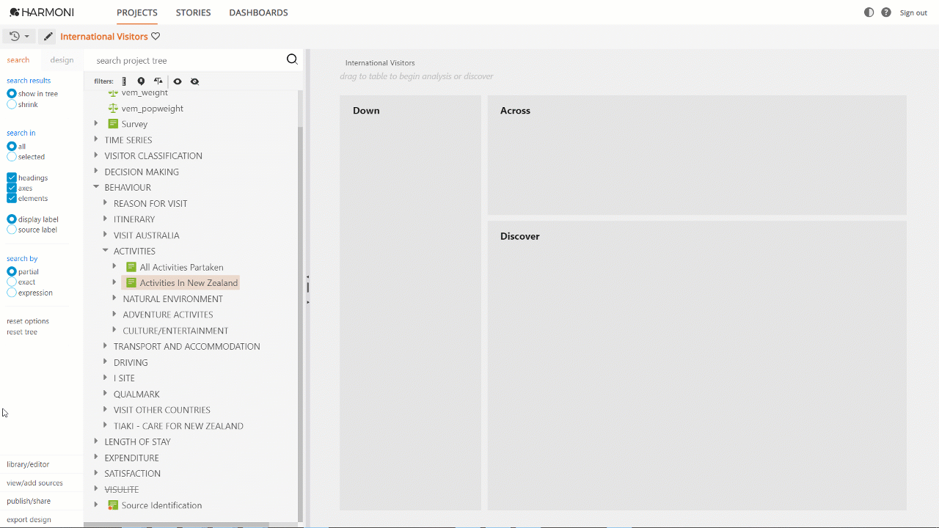Viewport: 939px width, 528px height.
Task: Select the 'expression' search radio
Action: [12, 293]
